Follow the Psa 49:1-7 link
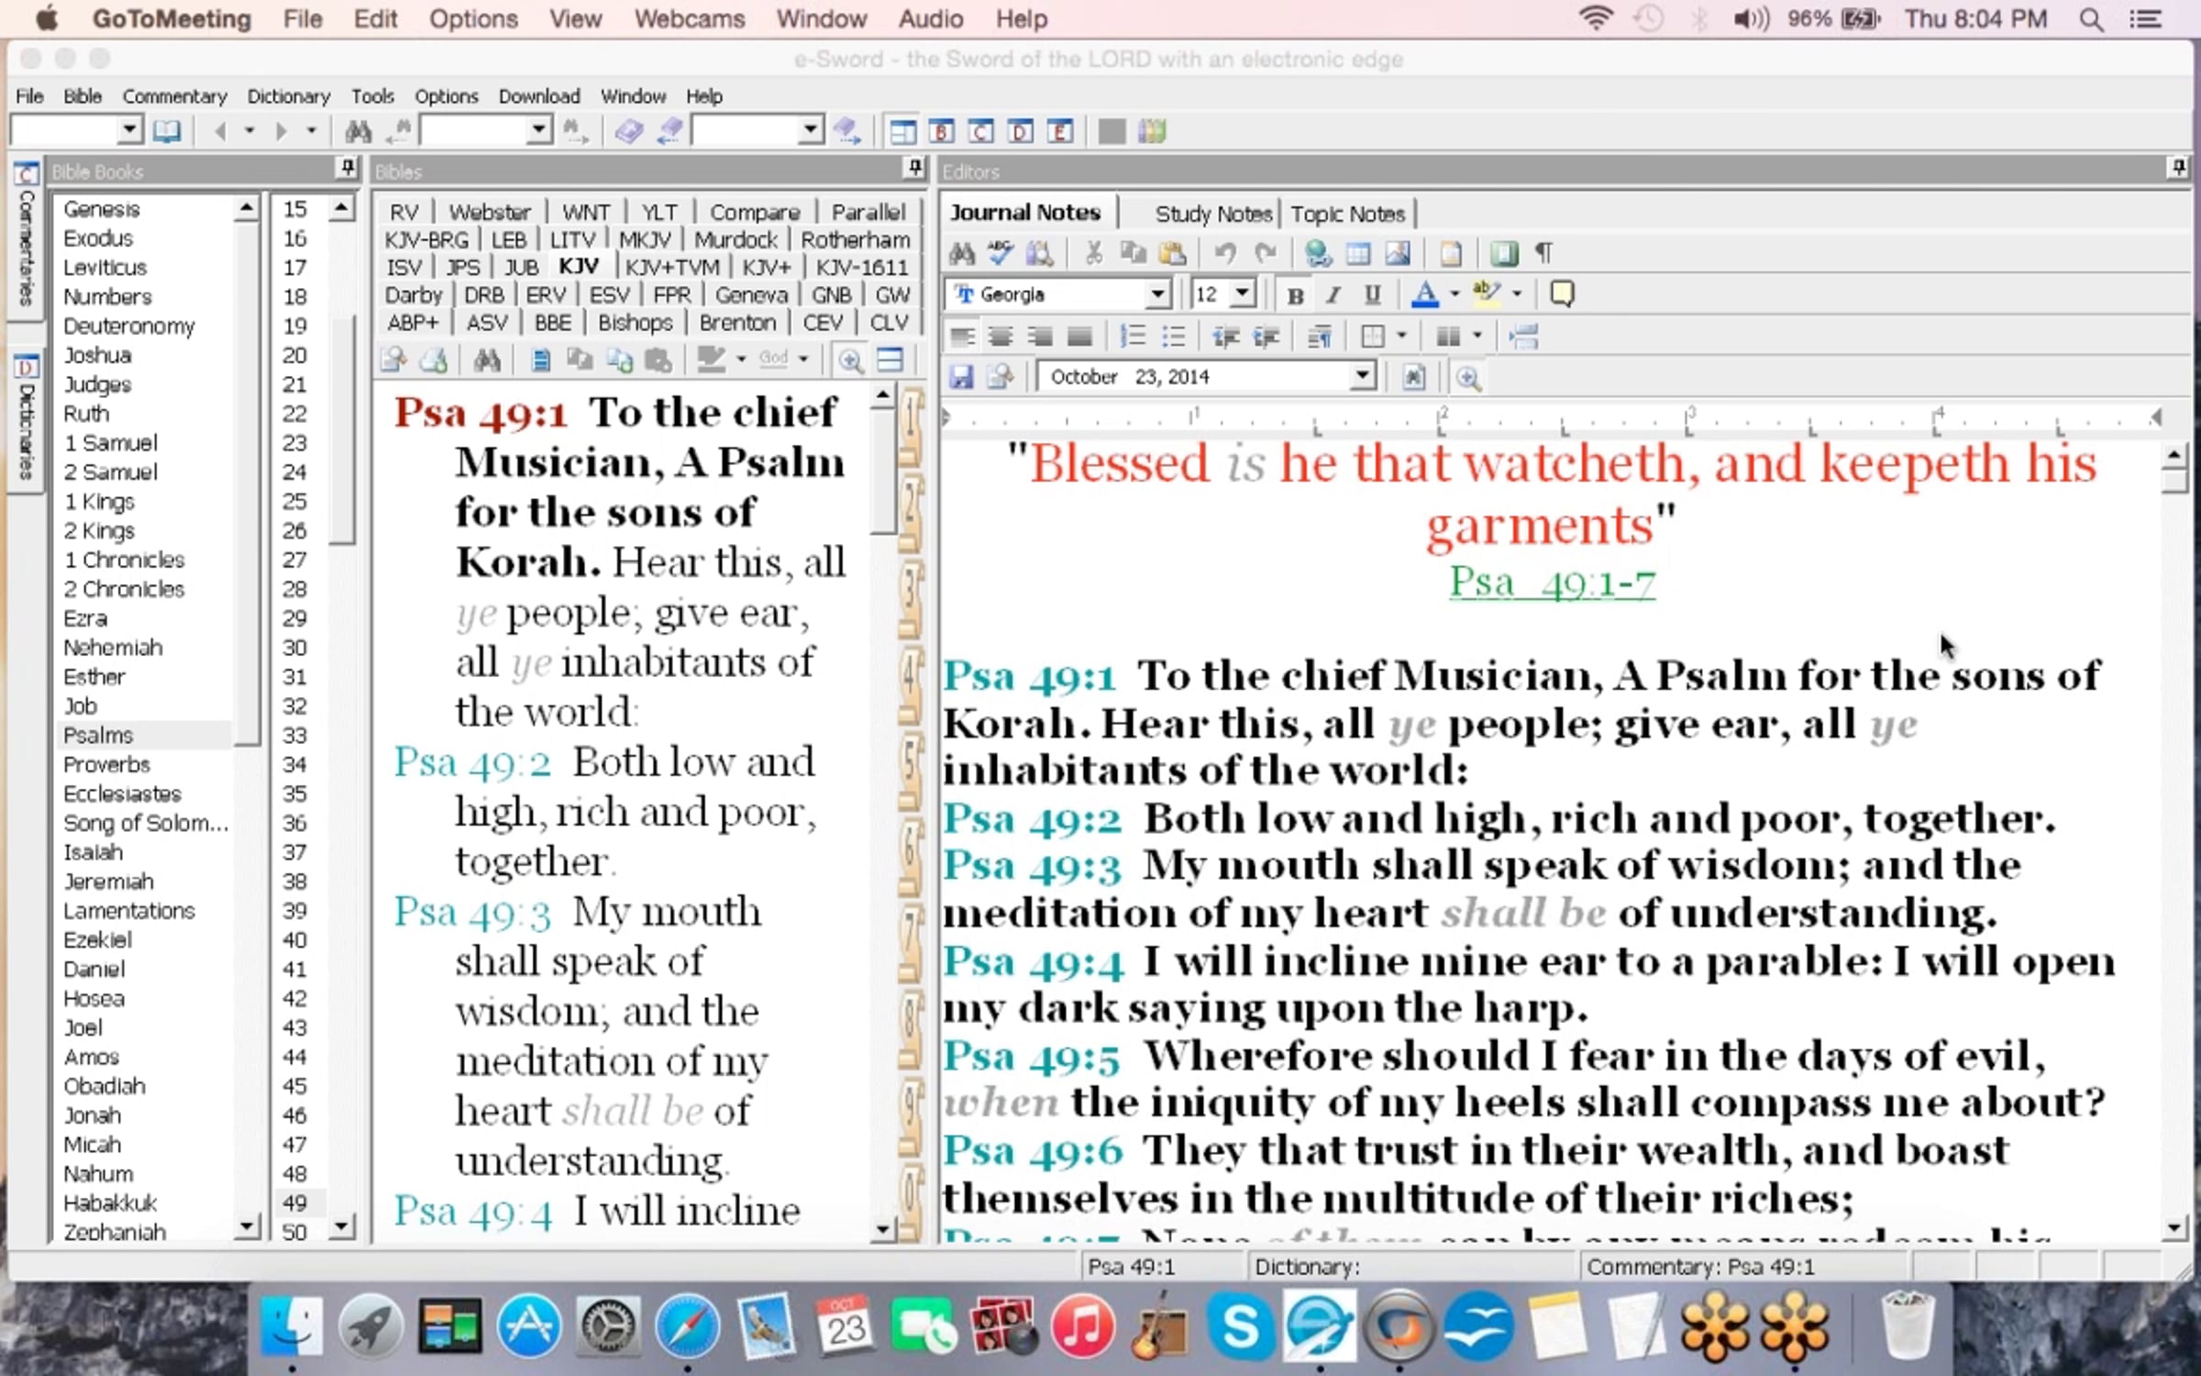Image resolution: width=2201 pixels, height=1376 pixels. tap(1552, 583)
